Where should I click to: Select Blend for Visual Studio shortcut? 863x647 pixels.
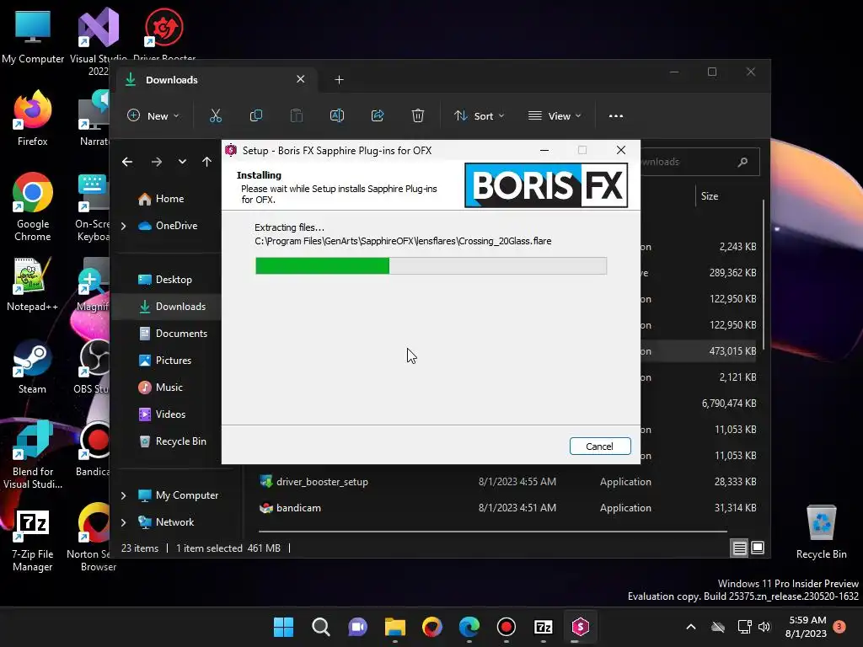point(33,455)
